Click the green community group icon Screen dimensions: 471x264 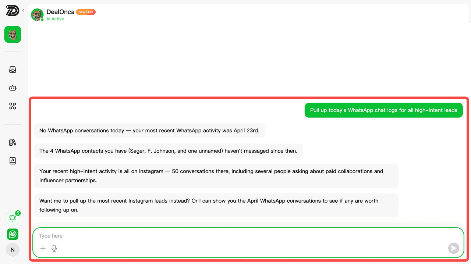click(13, 234)
